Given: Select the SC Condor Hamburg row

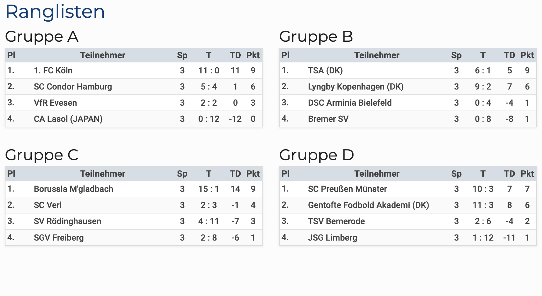Looking at the screenshot, I should [73, 87].
